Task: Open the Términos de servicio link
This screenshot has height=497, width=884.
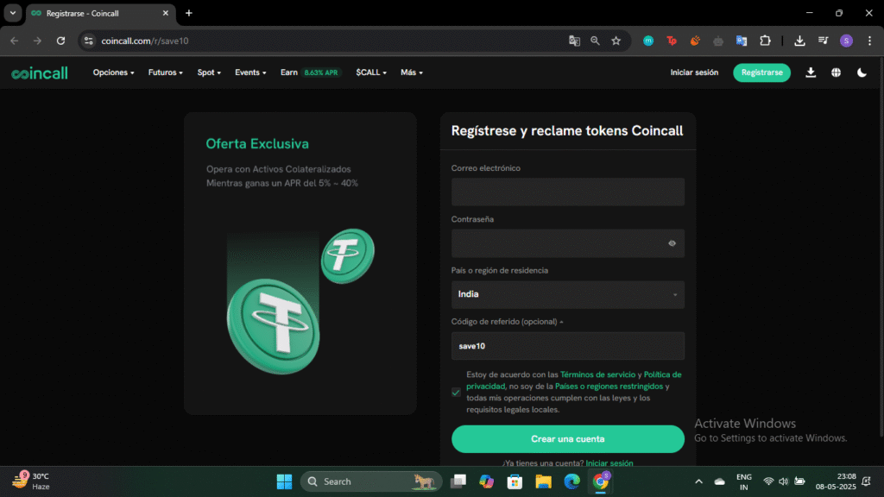Action: (597, 374)
